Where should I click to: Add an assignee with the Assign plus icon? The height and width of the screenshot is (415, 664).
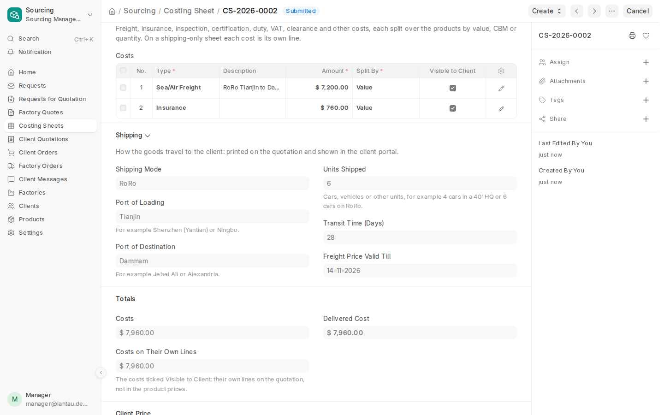click(x=646, y=62)
